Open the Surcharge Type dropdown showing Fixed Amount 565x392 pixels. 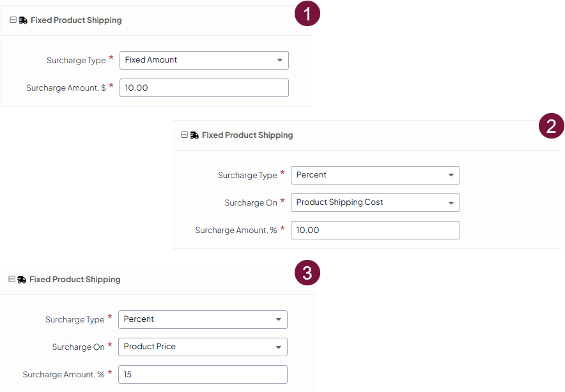point(204,60)
